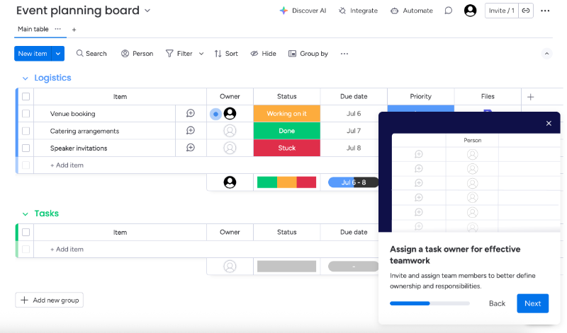This screenshot has height=333, width=567.
Task: Tick the Speaker invitations checkbox
Action: pyautogui.click(x=26, y=148)
